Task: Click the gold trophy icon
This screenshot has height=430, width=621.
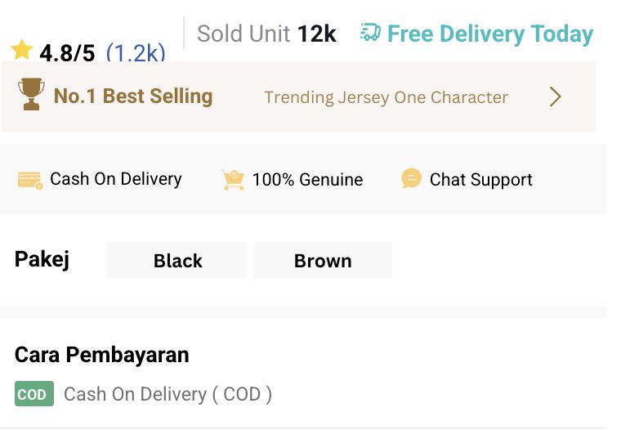Action: click(31, 96)
